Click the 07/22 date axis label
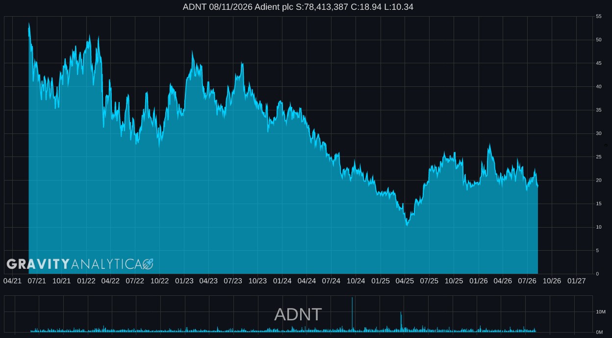 pyautogui.click(x=135, y=281)
